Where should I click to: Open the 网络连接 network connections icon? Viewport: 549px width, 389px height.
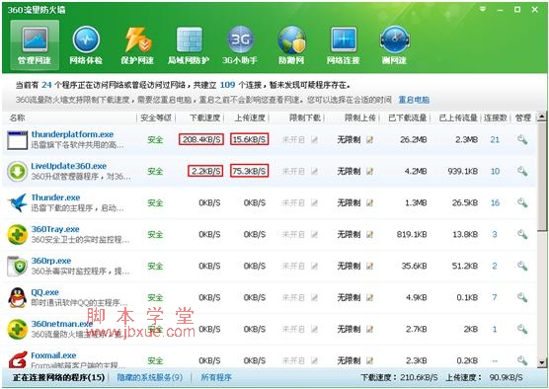[344, 39]
